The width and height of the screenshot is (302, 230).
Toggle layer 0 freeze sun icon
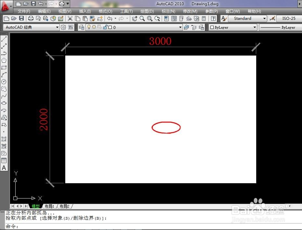click(x=94, y=27)
